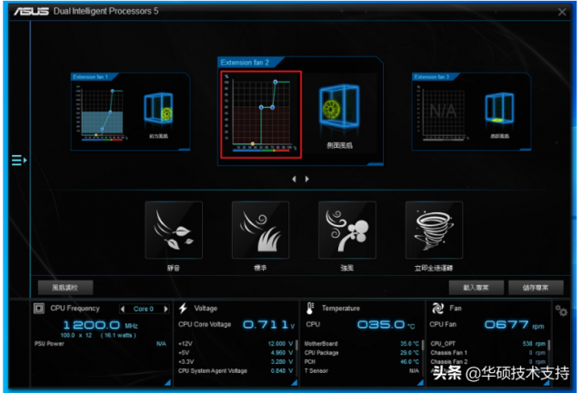582x393 pixels.
Task: Close the Dual Intelligent Processors 5 window
Action: pos(562,12)
